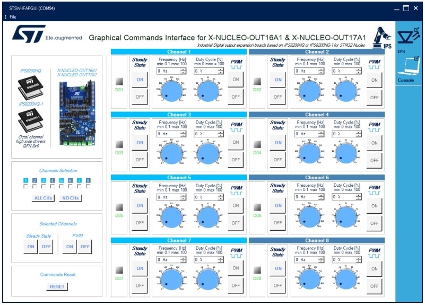Tick the channel 1 selection checkbox

tap(25, 187)
